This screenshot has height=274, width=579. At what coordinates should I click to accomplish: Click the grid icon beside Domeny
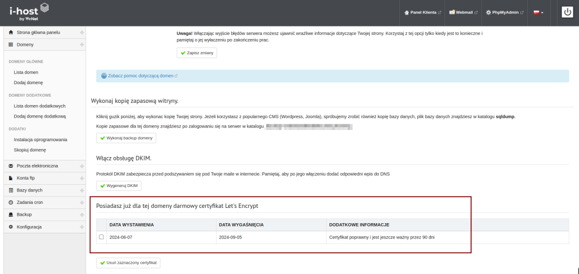(x=11, y=44)
